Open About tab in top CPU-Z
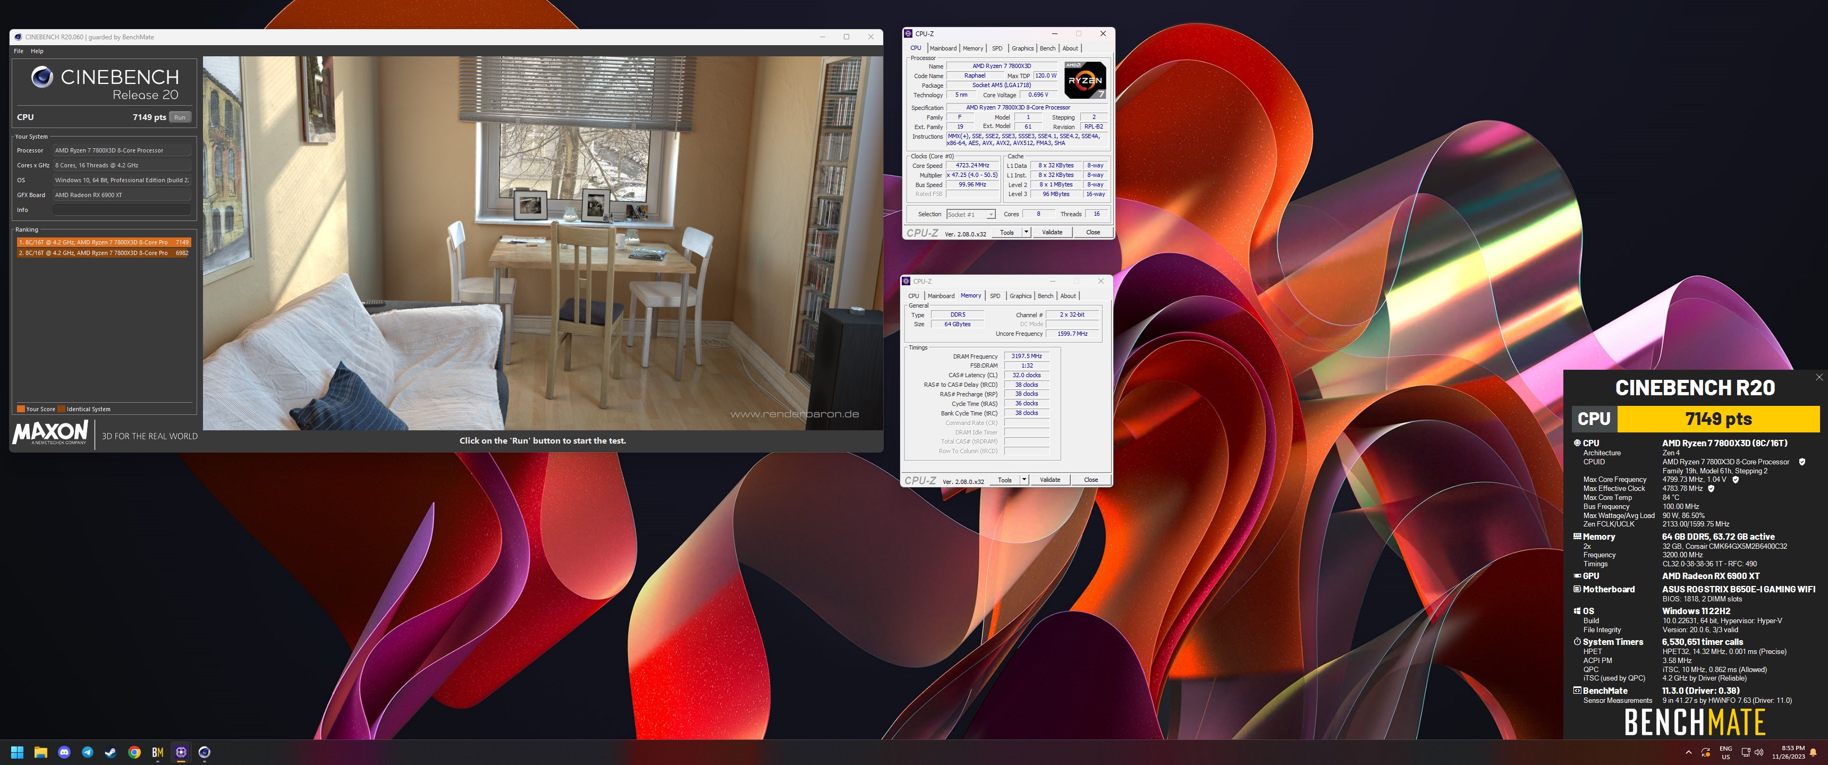1828x765 pixels. [1070, 48]
